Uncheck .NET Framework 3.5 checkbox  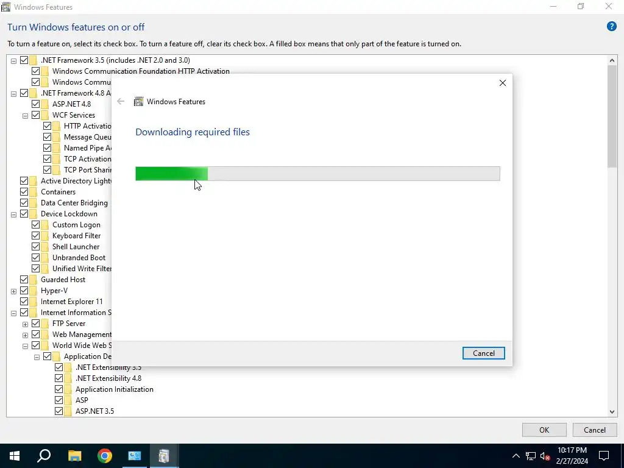coord(24,60)
